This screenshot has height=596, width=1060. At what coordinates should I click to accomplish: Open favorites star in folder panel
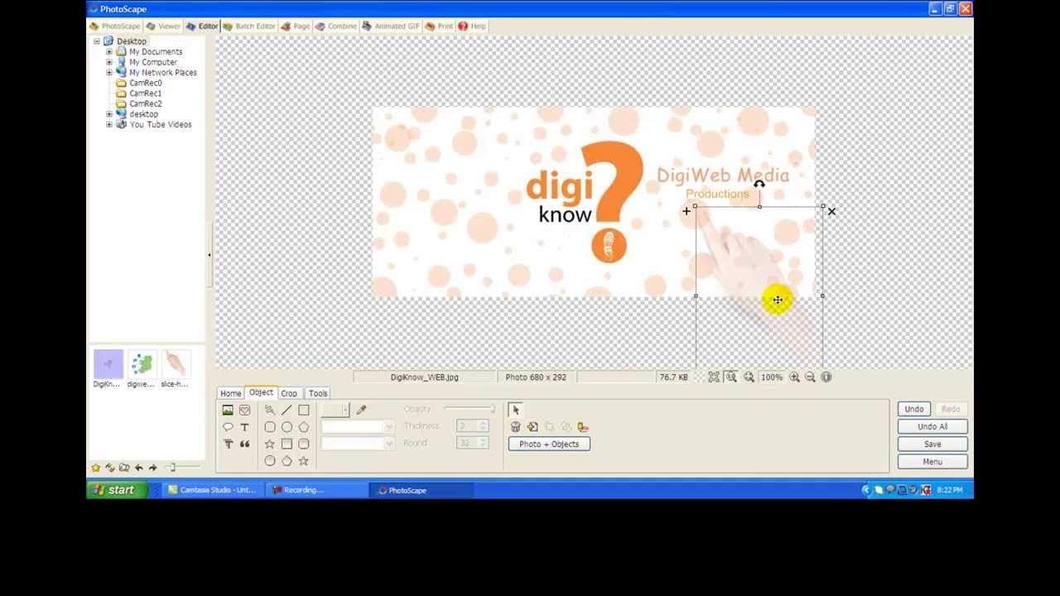96,468
